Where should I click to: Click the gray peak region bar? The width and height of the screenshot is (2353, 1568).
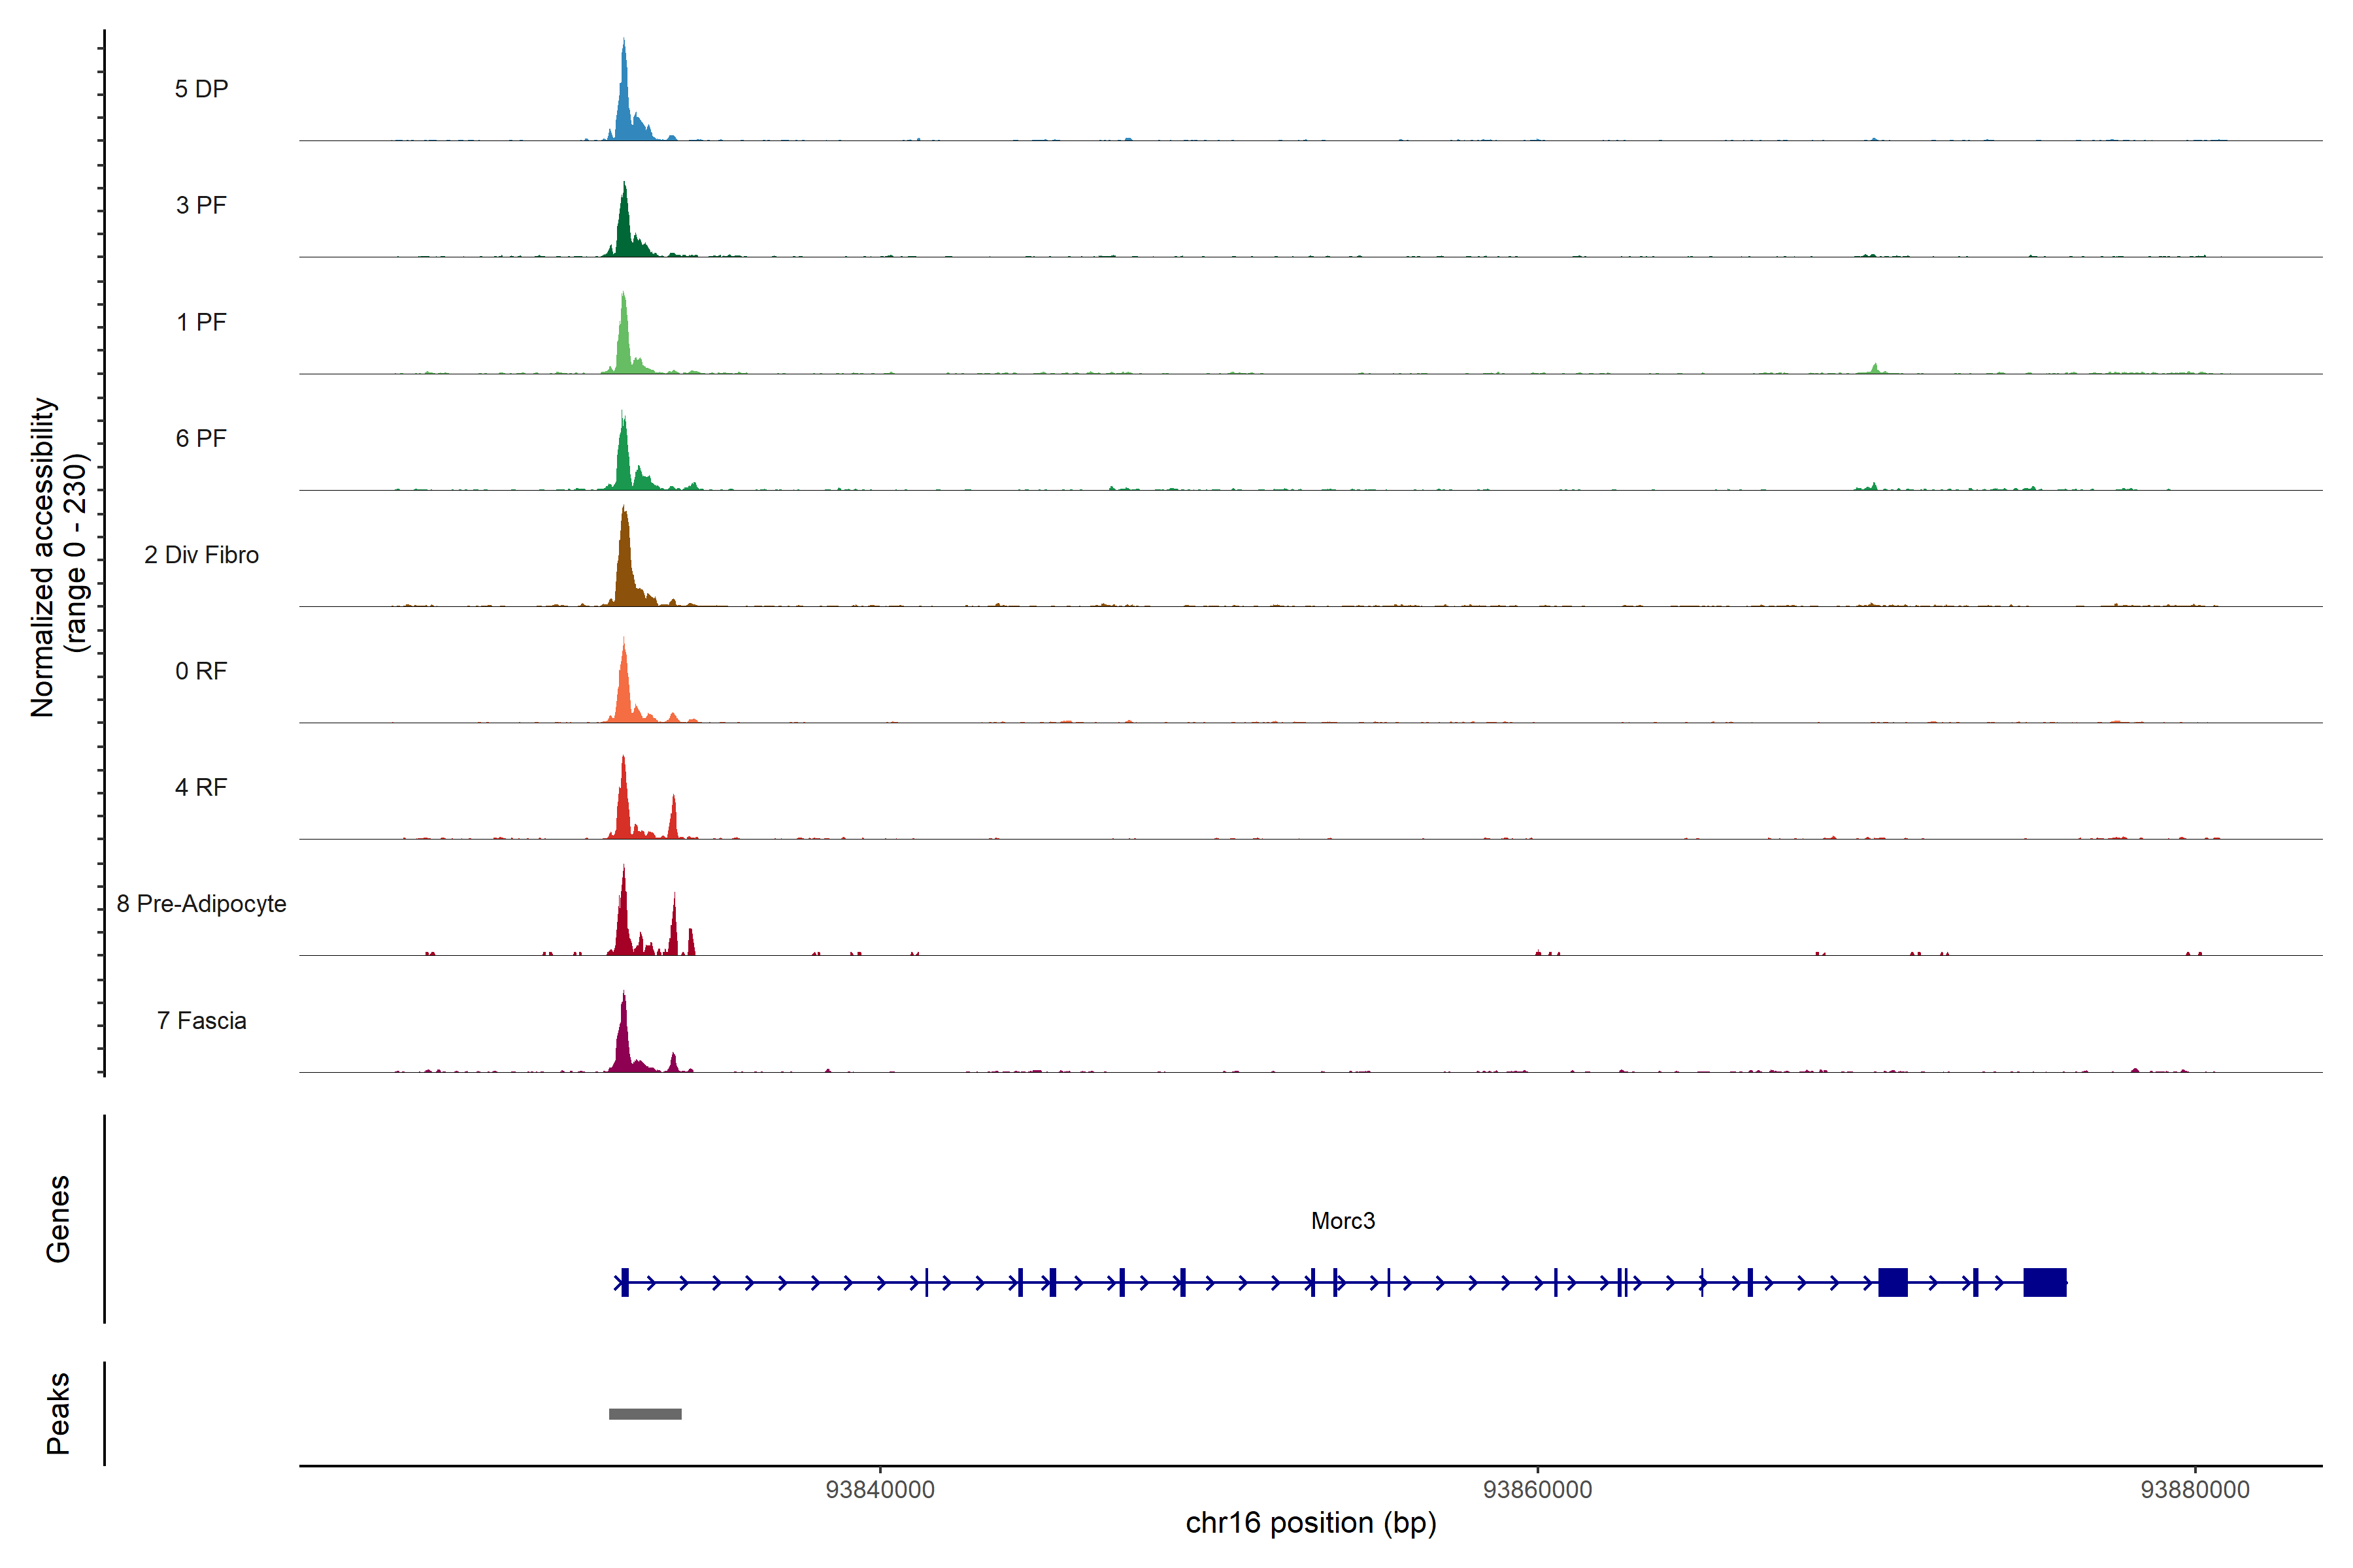point(645,1414)
